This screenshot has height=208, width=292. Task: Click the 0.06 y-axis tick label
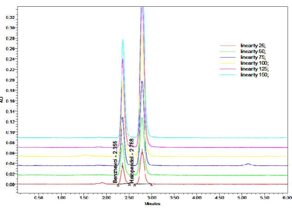(x=10, y=153)
